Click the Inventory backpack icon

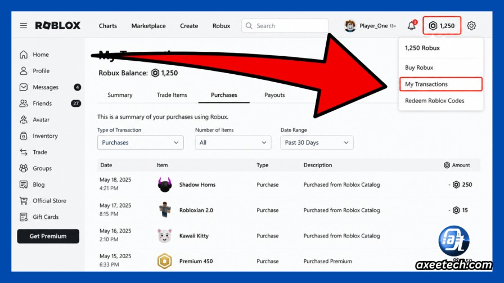tap(24, 136)
